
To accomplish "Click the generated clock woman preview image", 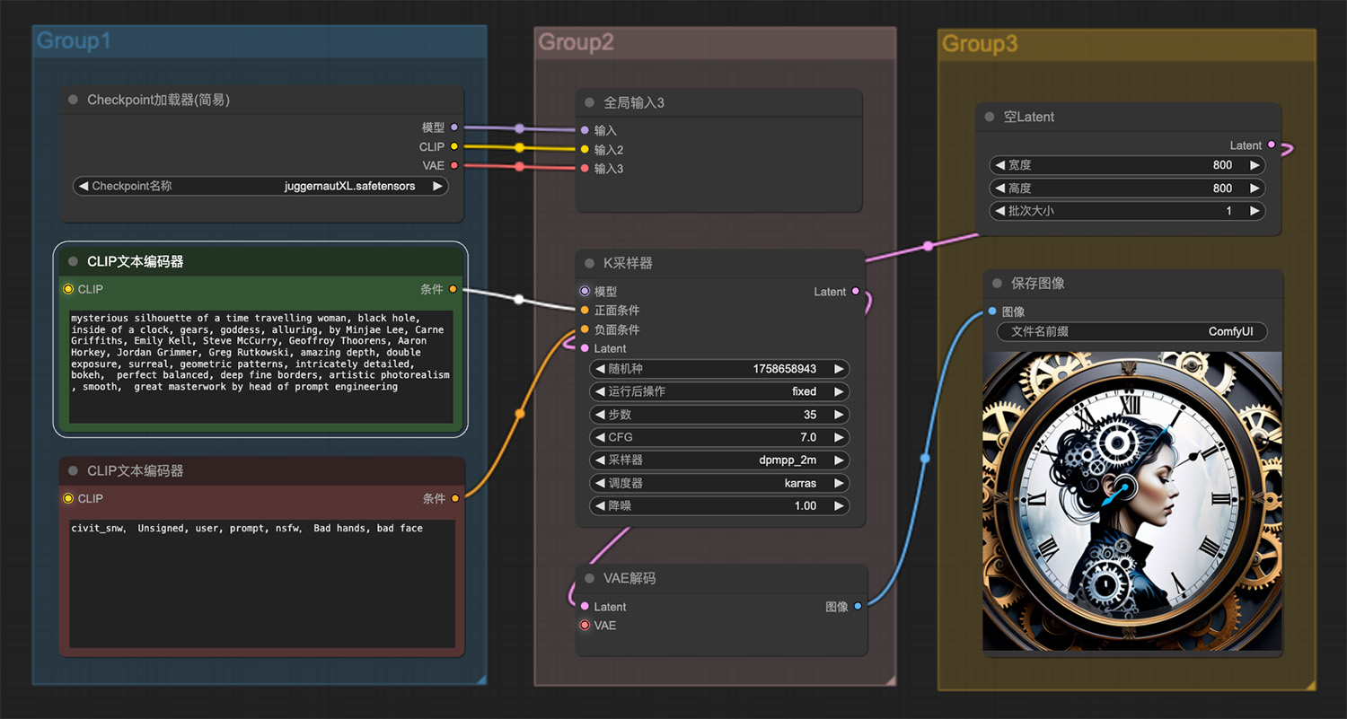I will 1132,501.
